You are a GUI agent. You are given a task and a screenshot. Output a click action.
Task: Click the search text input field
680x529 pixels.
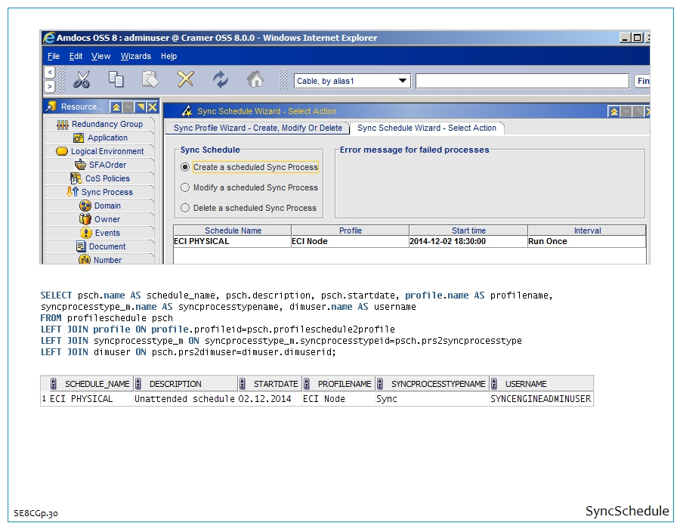521,81
